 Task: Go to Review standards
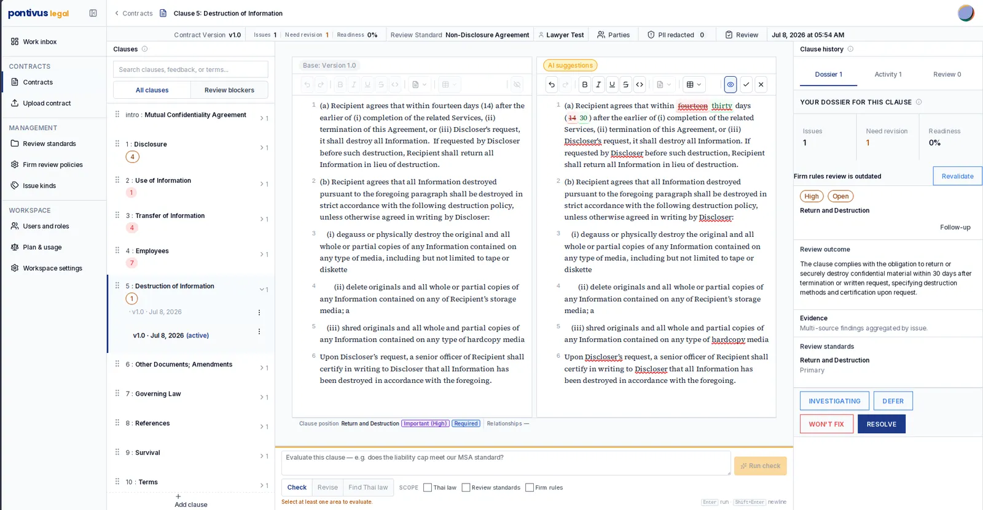point(49,144)
